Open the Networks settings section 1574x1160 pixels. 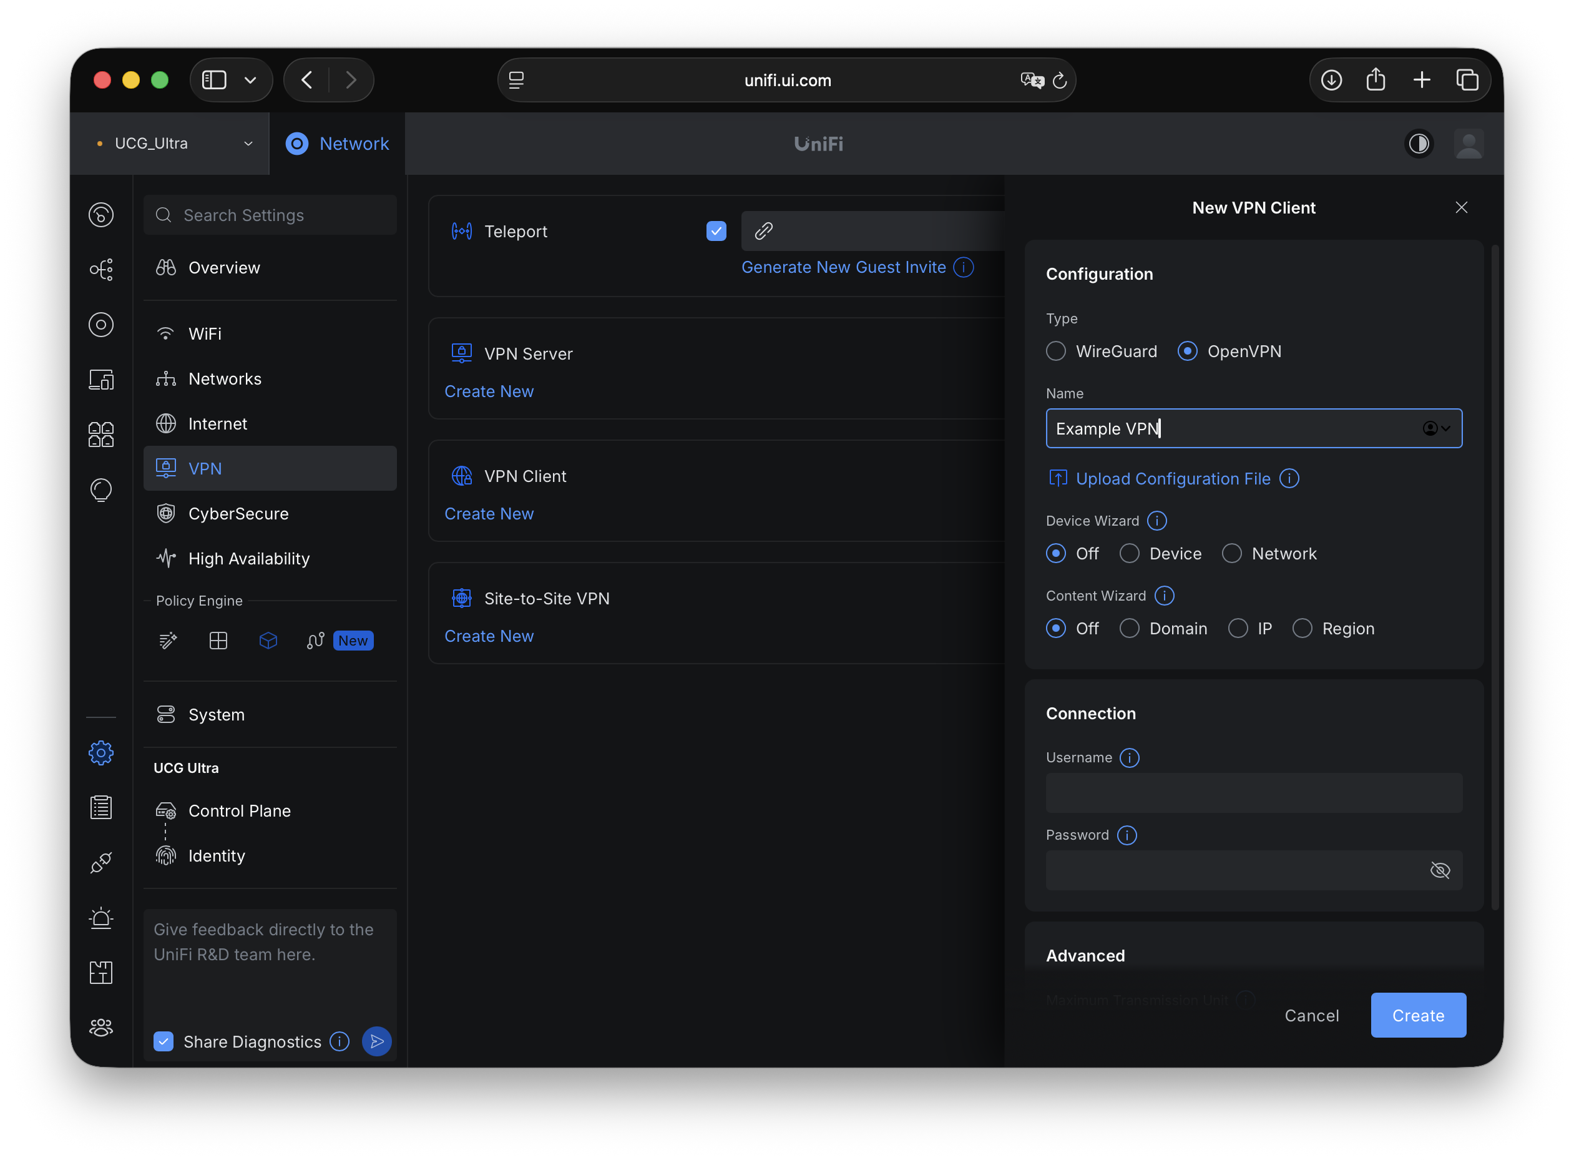point(270,378)
